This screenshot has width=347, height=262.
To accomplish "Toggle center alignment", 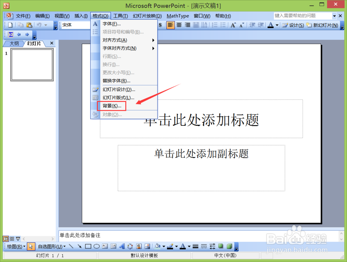I will pos(179,25).
